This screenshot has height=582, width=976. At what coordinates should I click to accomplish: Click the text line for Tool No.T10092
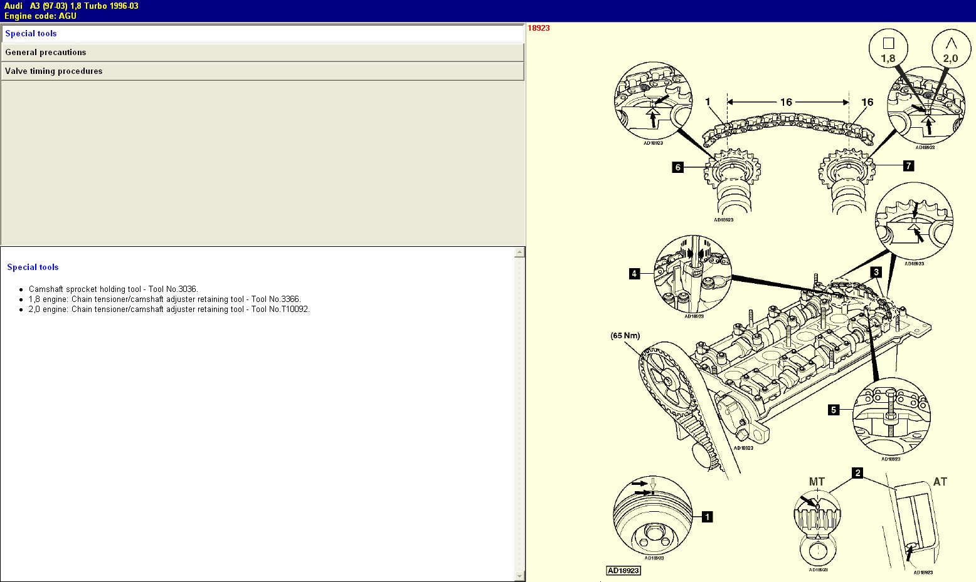(x=169, y=309)
